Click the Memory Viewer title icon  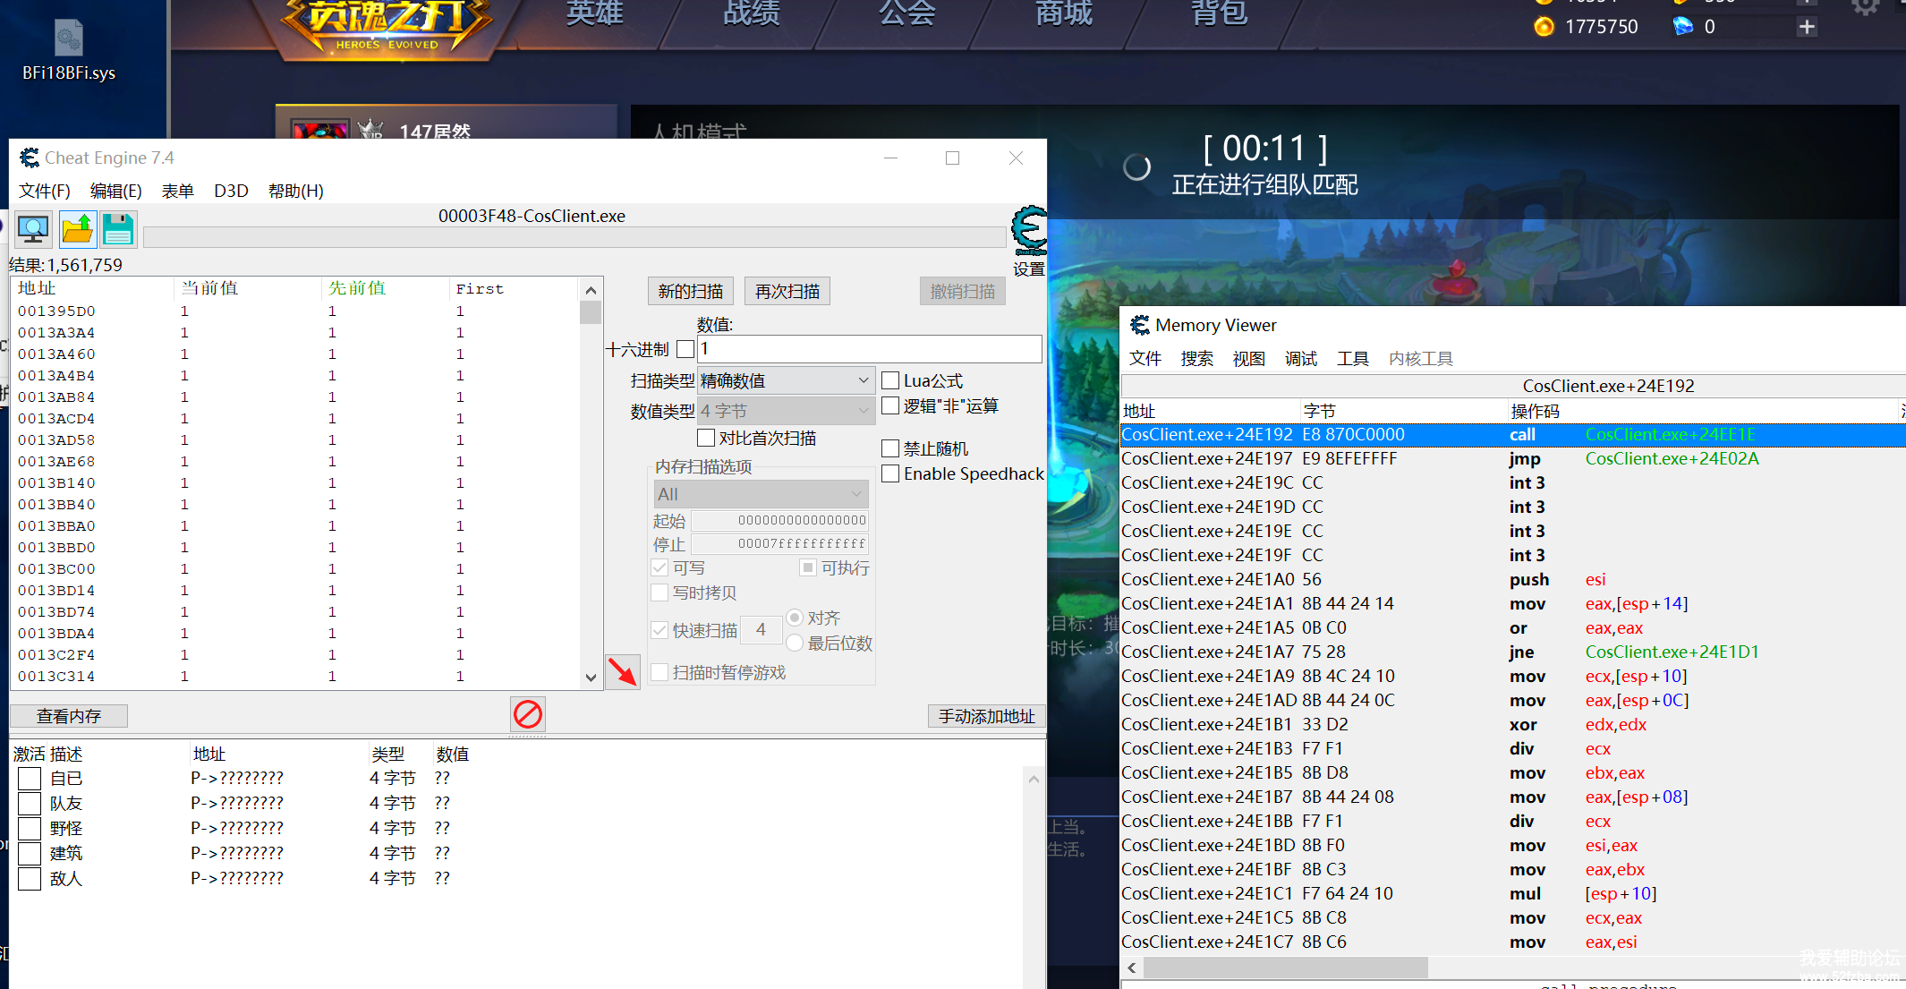(1140, 325)
